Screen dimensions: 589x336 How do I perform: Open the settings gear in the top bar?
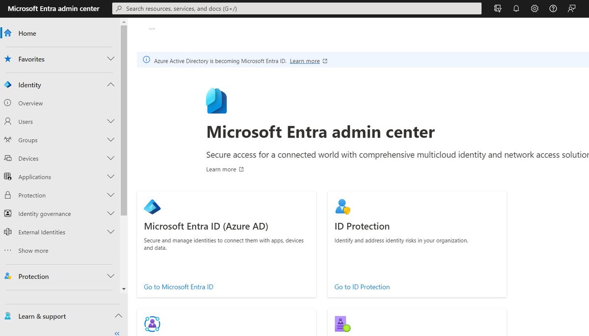(x=535, y=8)
